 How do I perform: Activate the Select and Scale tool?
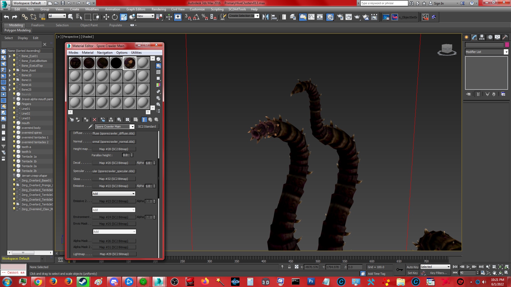123,17
